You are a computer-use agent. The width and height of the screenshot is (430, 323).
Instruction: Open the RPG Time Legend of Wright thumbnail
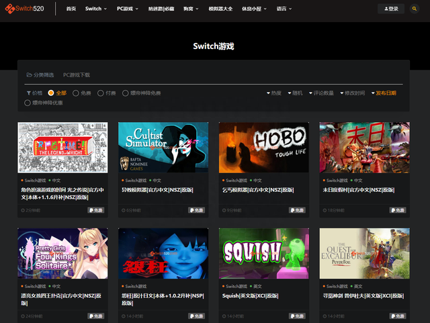(x=62, y=148)
